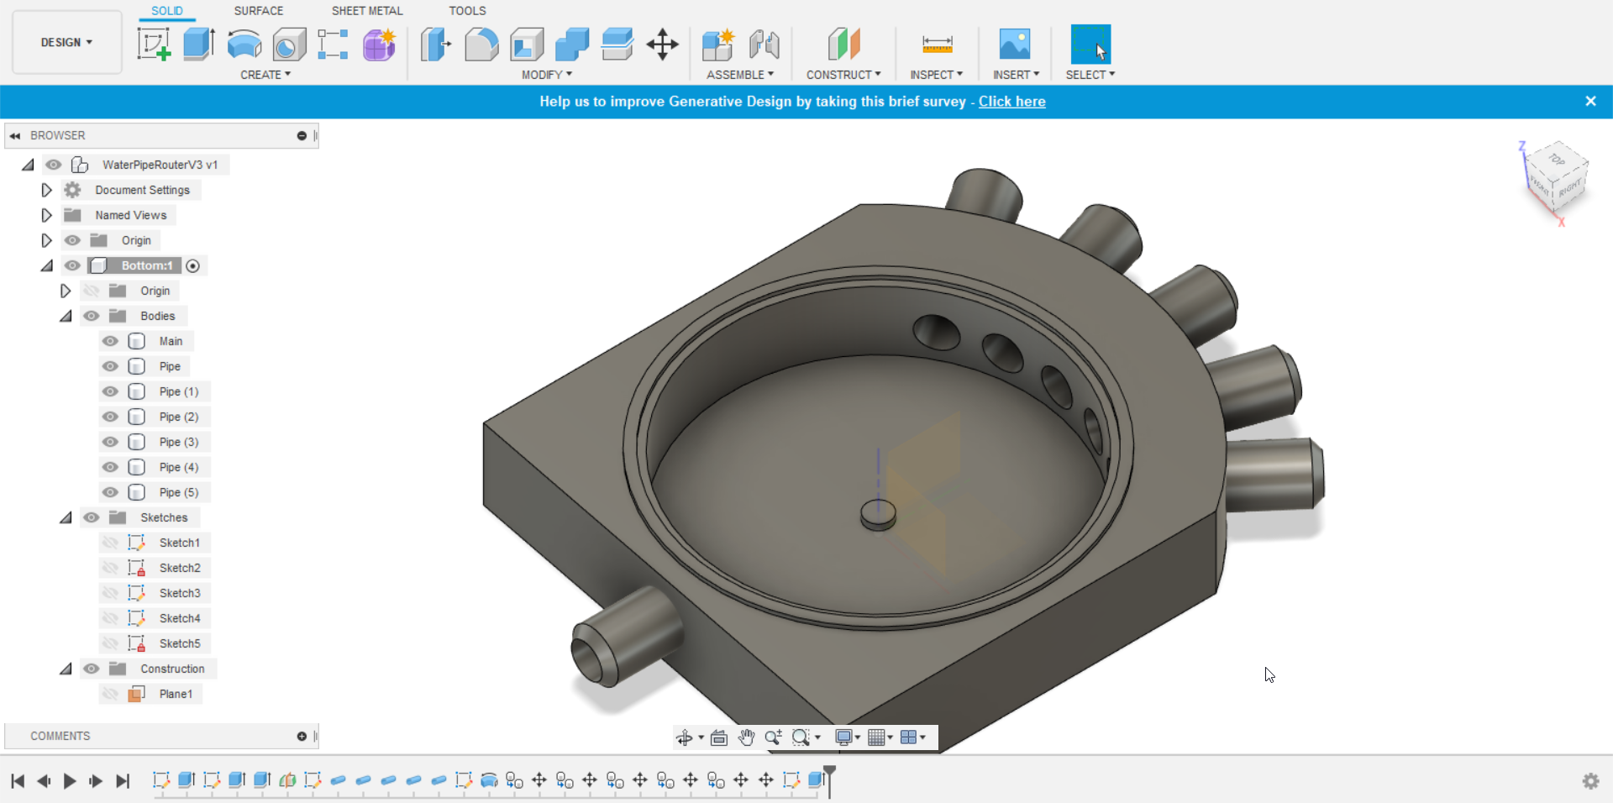Hide the Main body visibility eye
Screen dimensions: 1613x803
(110, 341)
